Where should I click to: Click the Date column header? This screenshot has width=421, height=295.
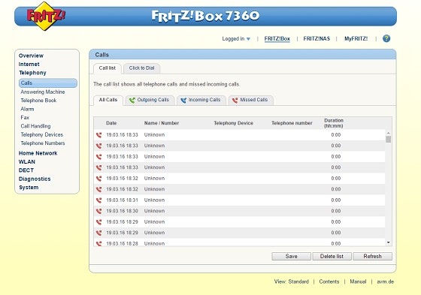111,123
